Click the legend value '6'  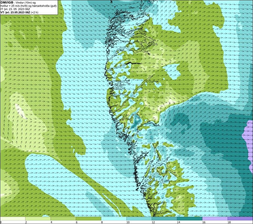point(76,222)
